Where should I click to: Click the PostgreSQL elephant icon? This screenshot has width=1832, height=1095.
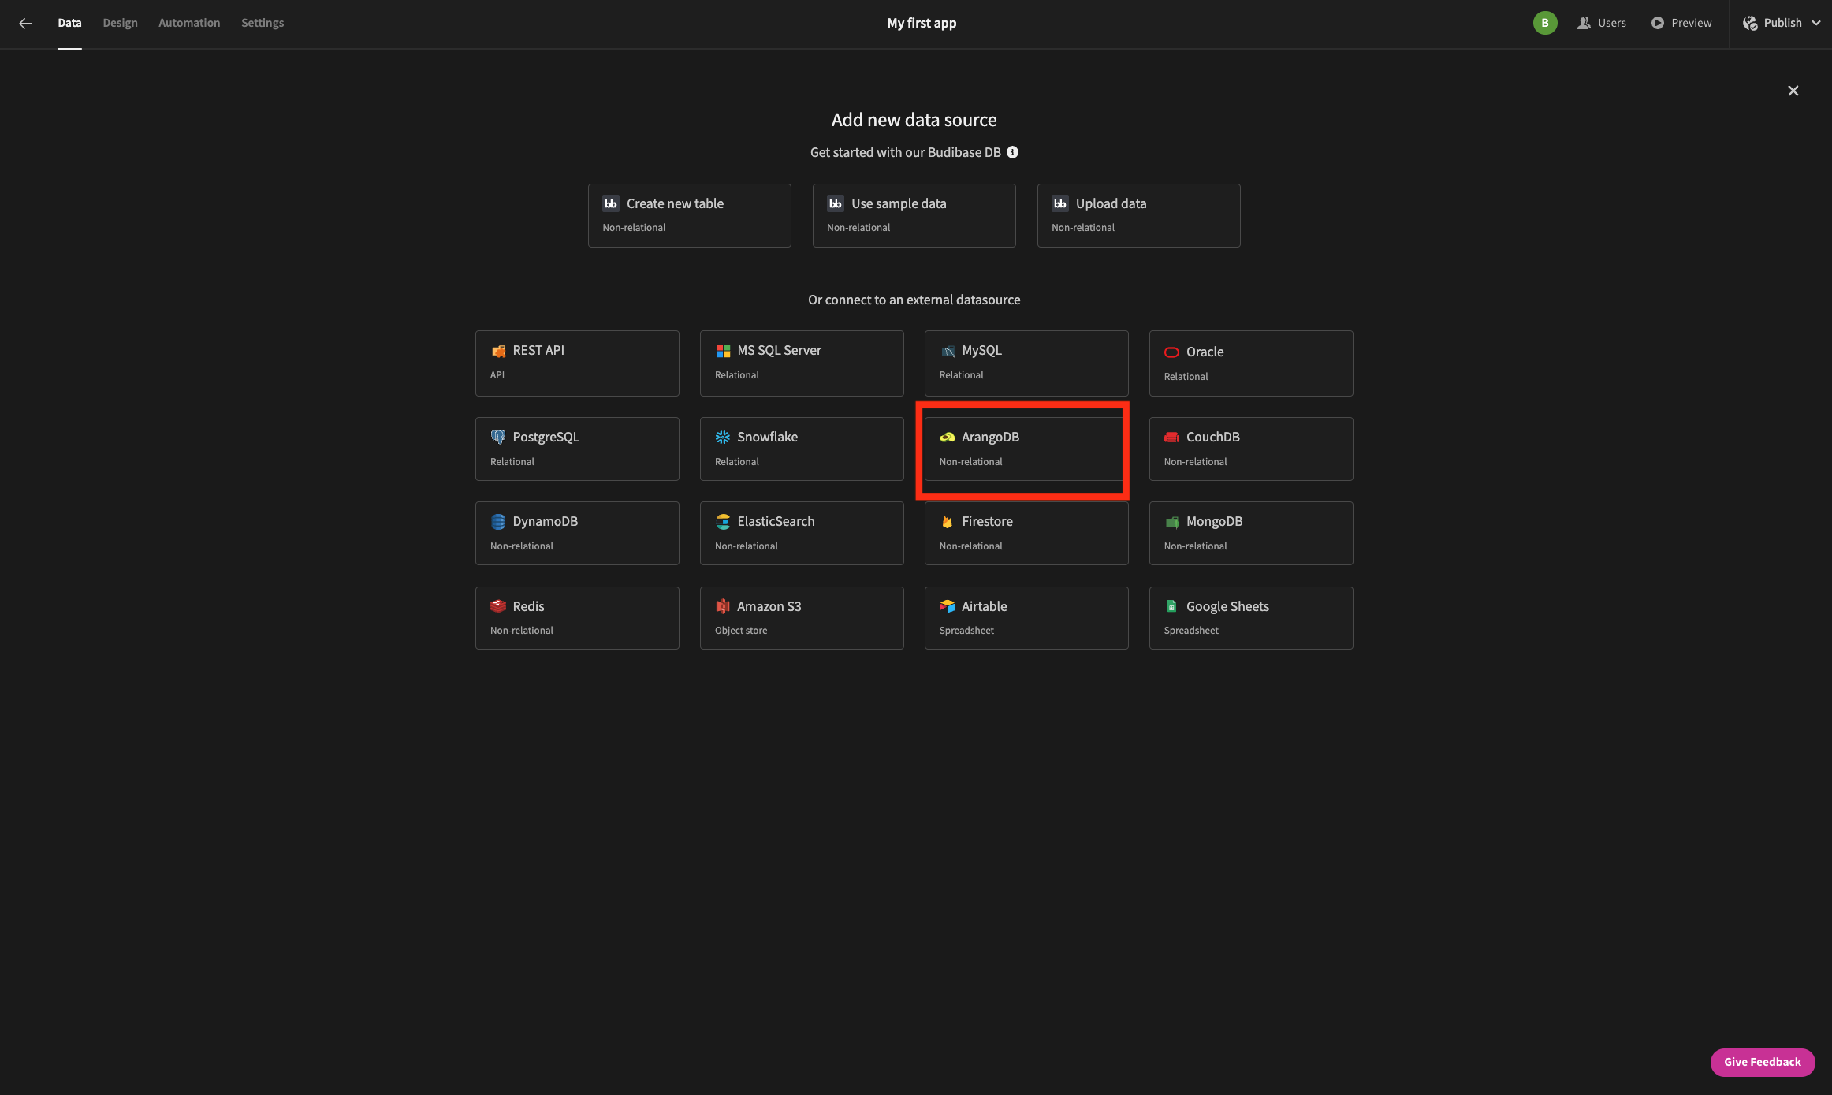(x=498, y=437)
